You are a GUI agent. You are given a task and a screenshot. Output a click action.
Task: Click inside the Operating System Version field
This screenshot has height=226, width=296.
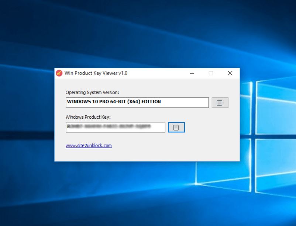tap(185, 102)
